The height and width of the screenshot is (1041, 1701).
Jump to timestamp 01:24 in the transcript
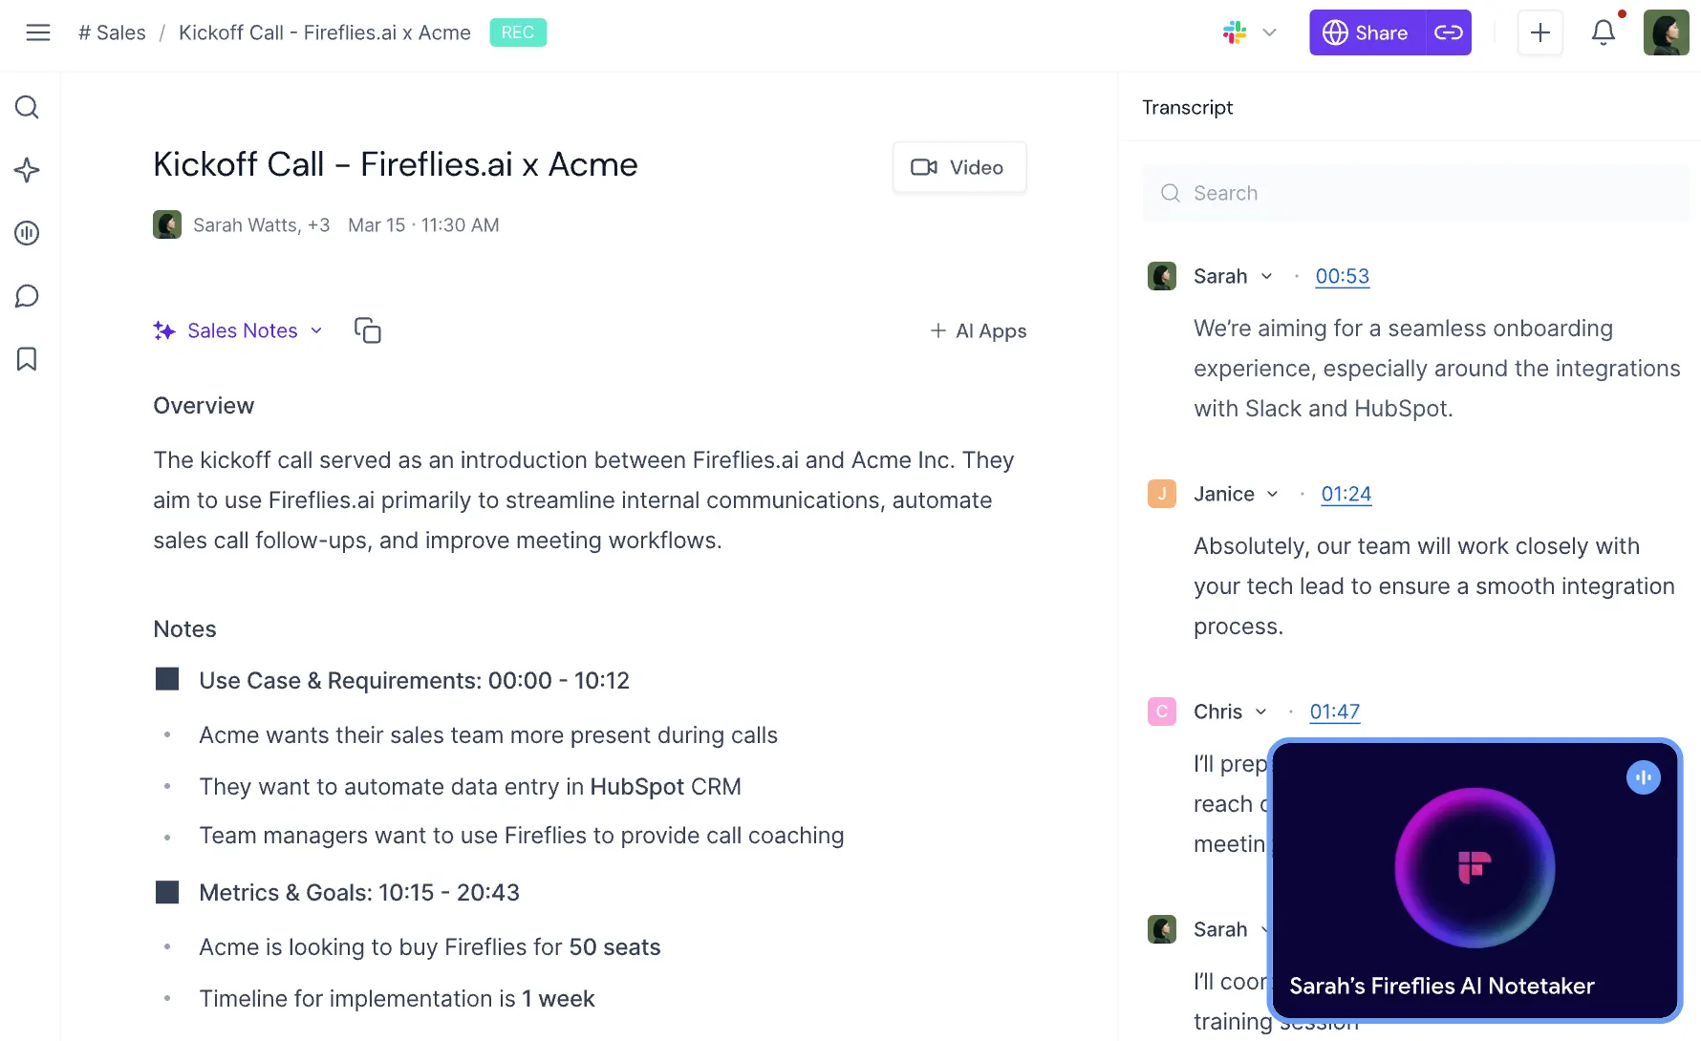(1346, 494)
